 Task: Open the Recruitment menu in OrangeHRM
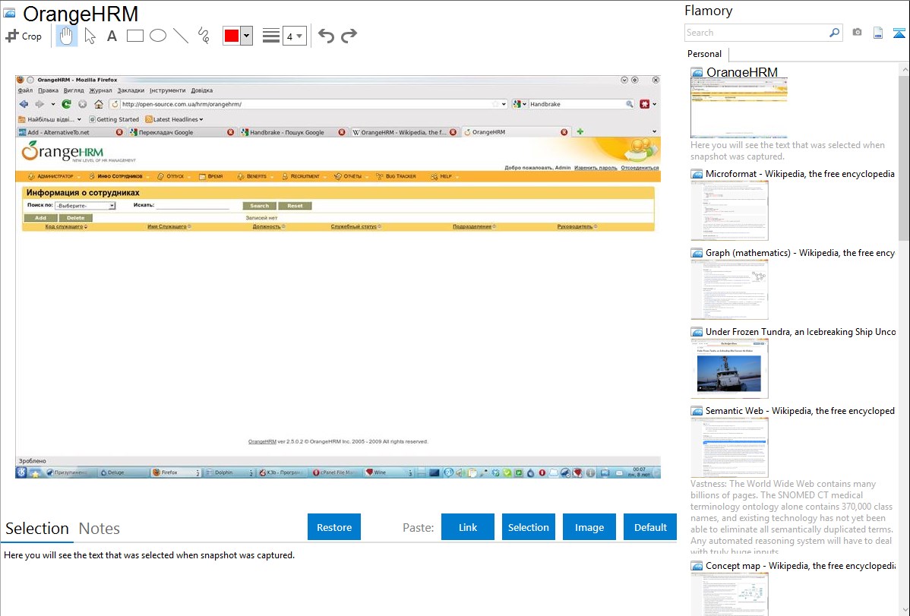pyautogui.click(x=304, y=176)
